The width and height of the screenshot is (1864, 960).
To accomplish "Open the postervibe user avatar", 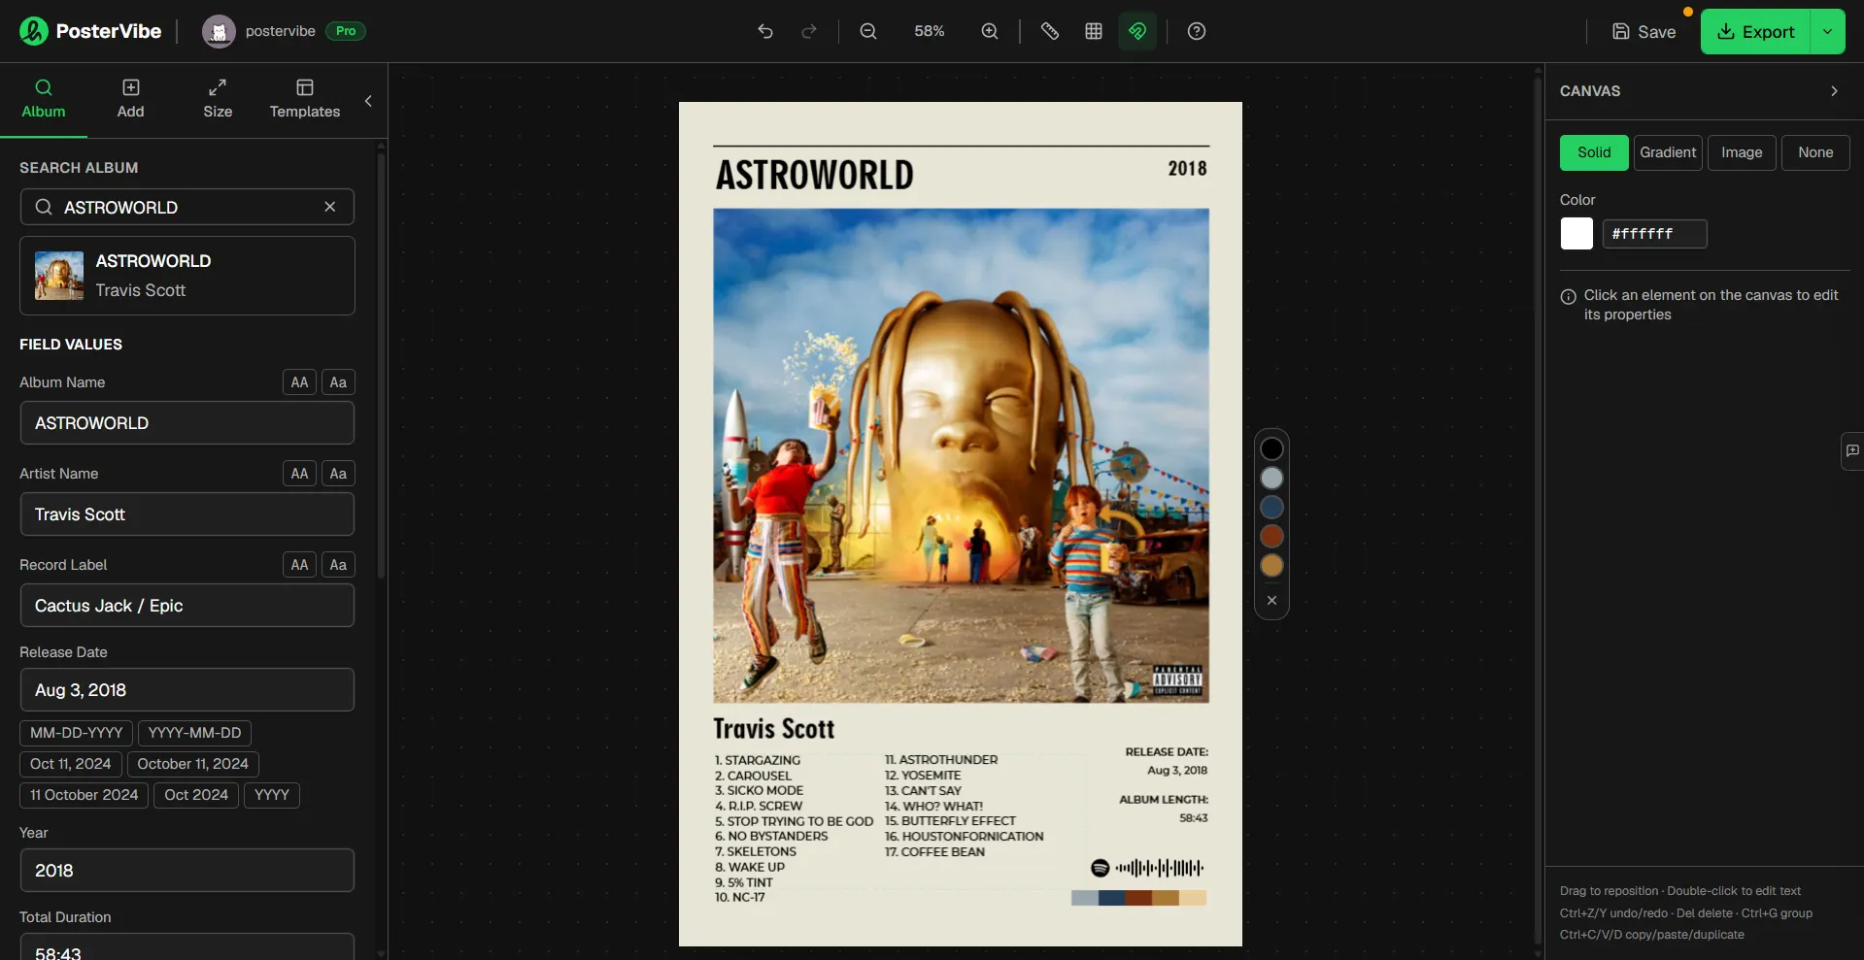I will (219, 31).
